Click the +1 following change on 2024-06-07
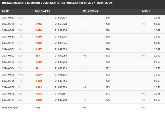165x114 pixels. (84, 87)
